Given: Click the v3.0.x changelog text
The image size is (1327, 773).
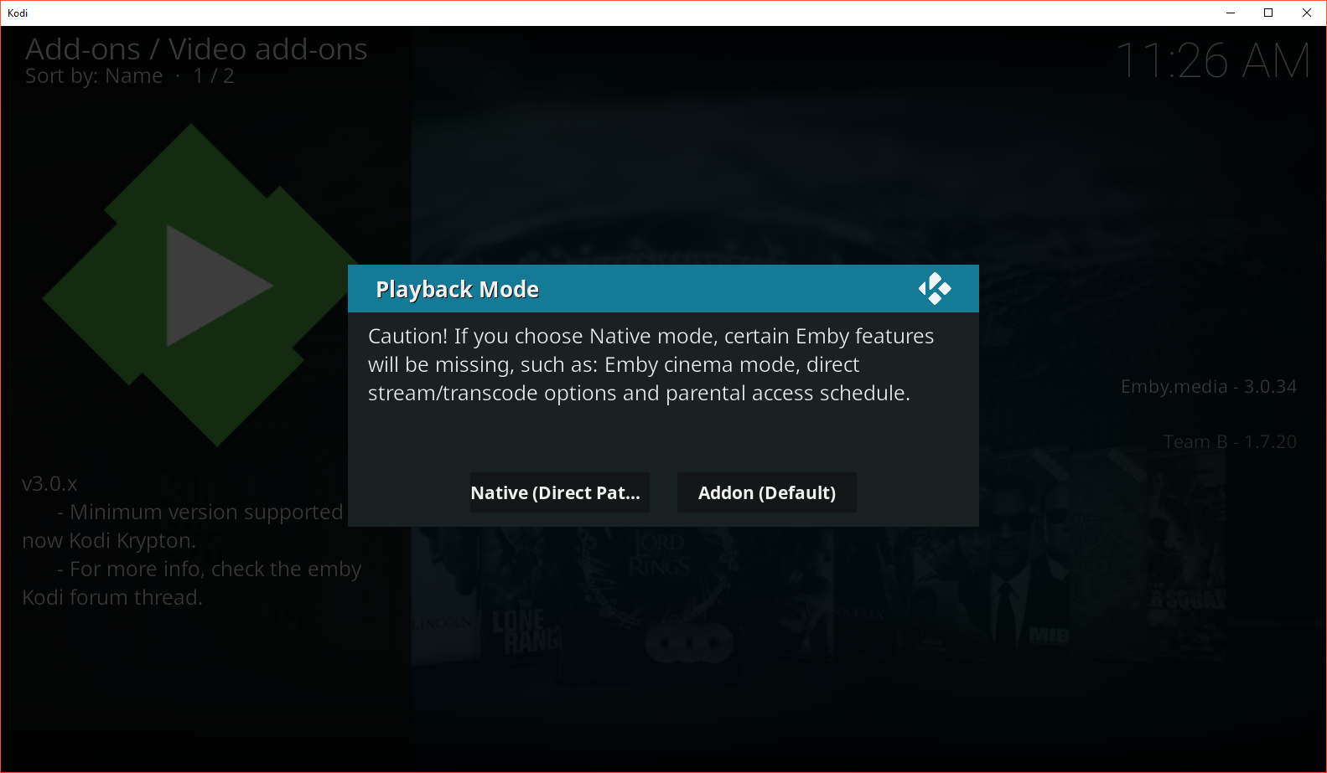Looking at the screenshot, I should point(191,540).
